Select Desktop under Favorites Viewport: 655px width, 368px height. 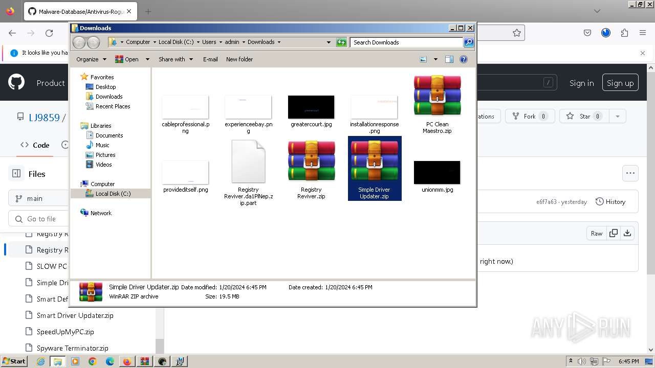(x=106, y=87)
